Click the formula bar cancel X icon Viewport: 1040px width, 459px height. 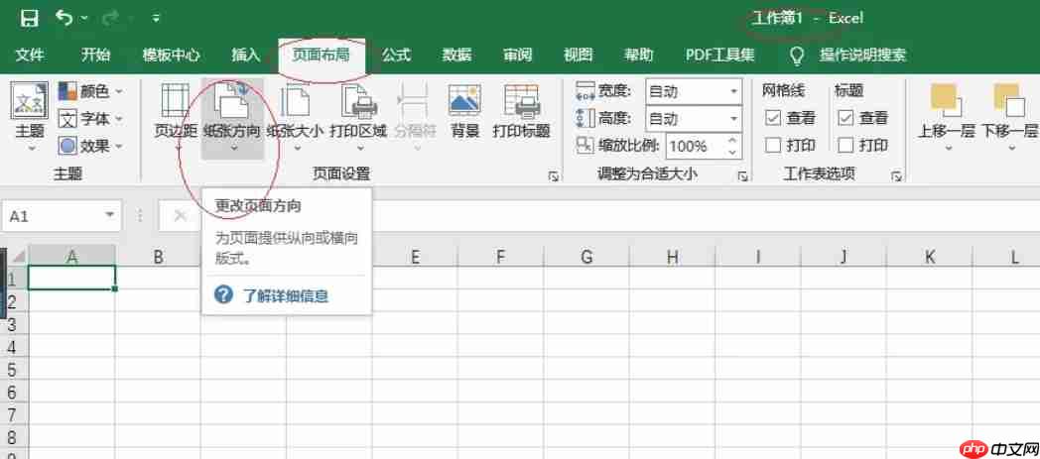180,215
